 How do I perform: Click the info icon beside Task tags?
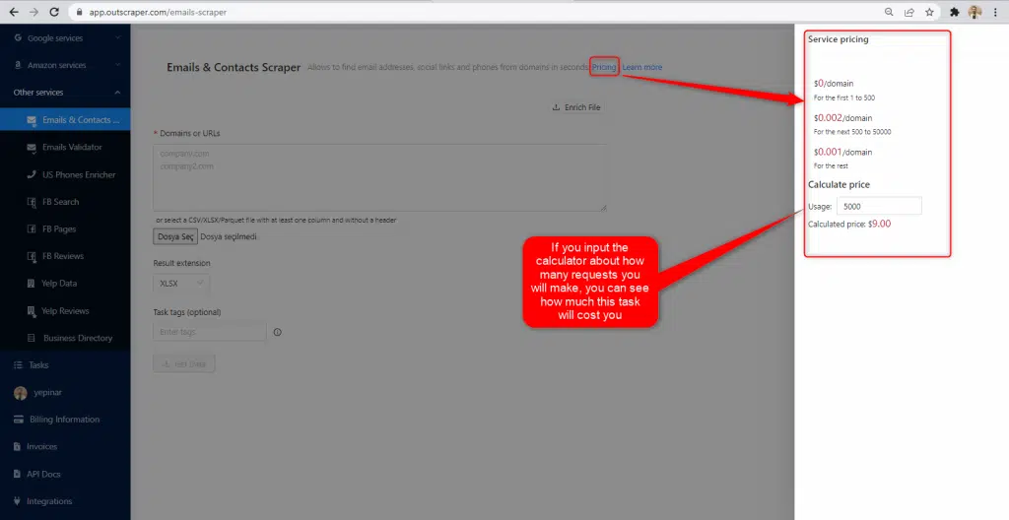[x=277, y=332]
